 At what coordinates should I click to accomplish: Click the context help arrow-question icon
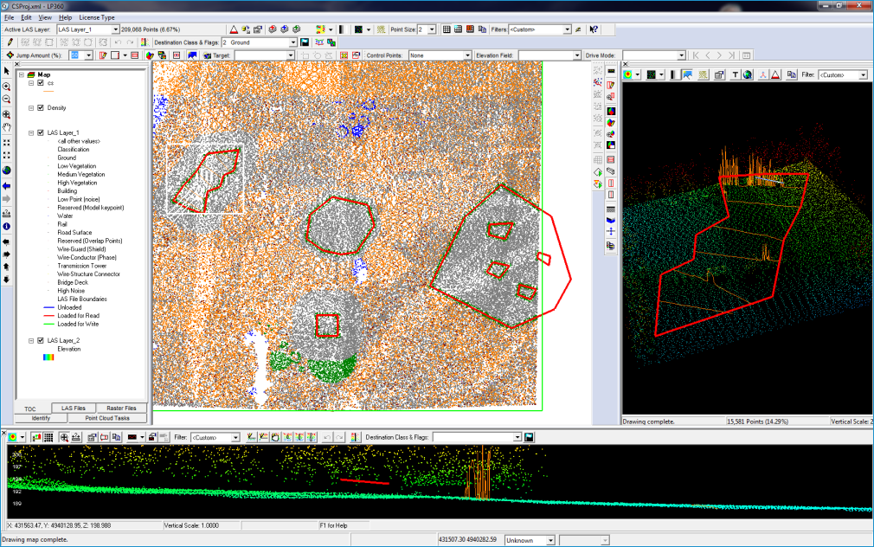click(x=594, y=29)
